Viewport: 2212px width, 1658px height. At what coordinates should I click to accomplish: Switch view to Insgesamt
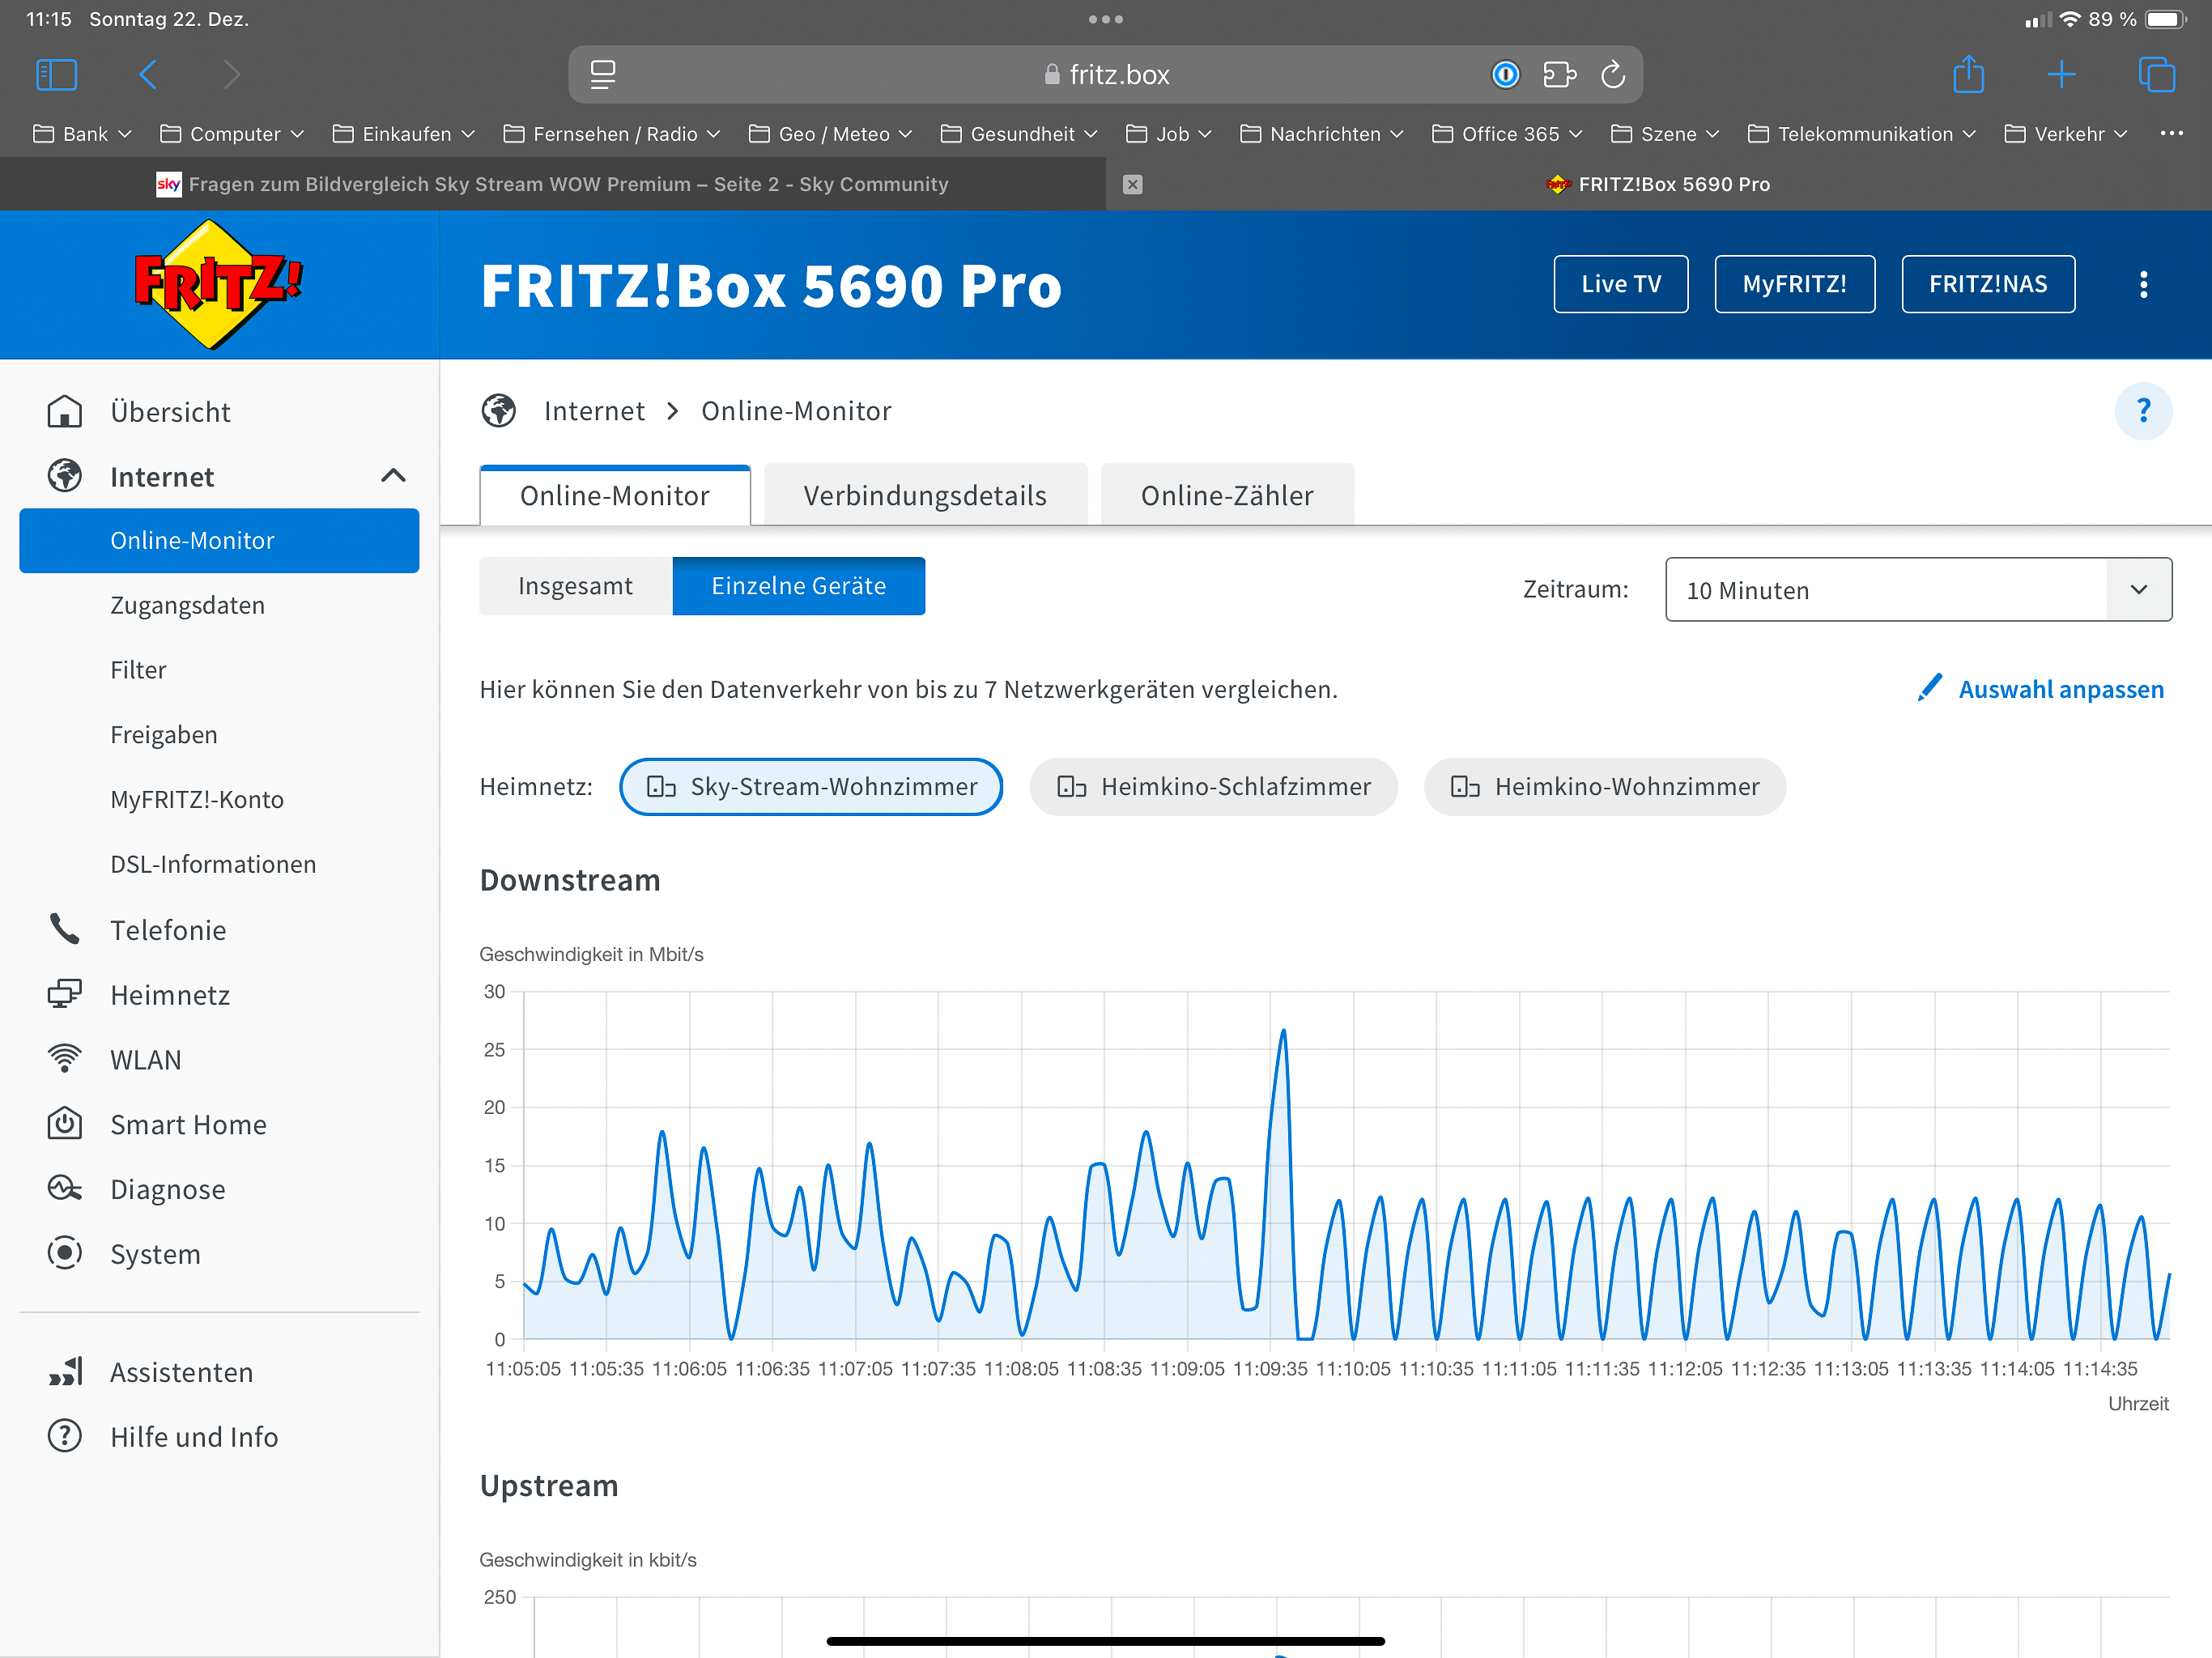pos(575,586)
